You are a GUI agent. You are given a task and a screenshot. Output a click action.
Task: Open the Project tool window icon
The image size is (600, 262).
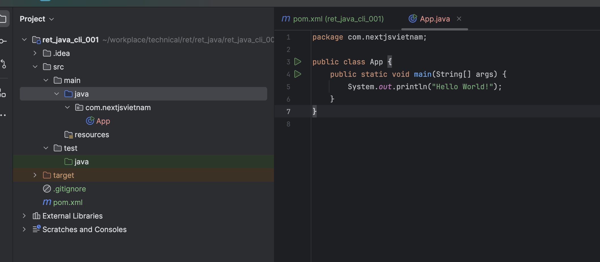pos(3,19)
